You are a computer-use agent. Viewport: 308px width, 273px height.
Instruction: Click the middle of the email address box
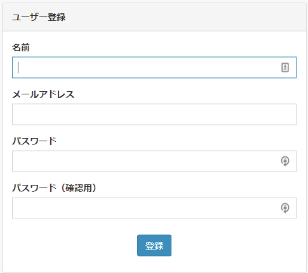[x=154, y=114]
